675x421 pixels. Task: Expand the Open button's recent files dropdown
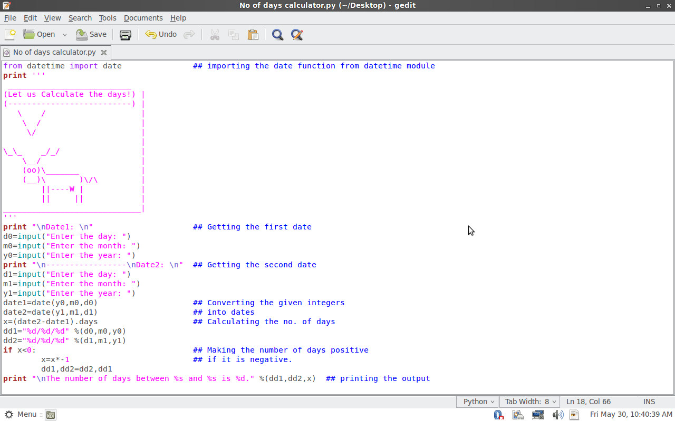click(x=64, y=34)
